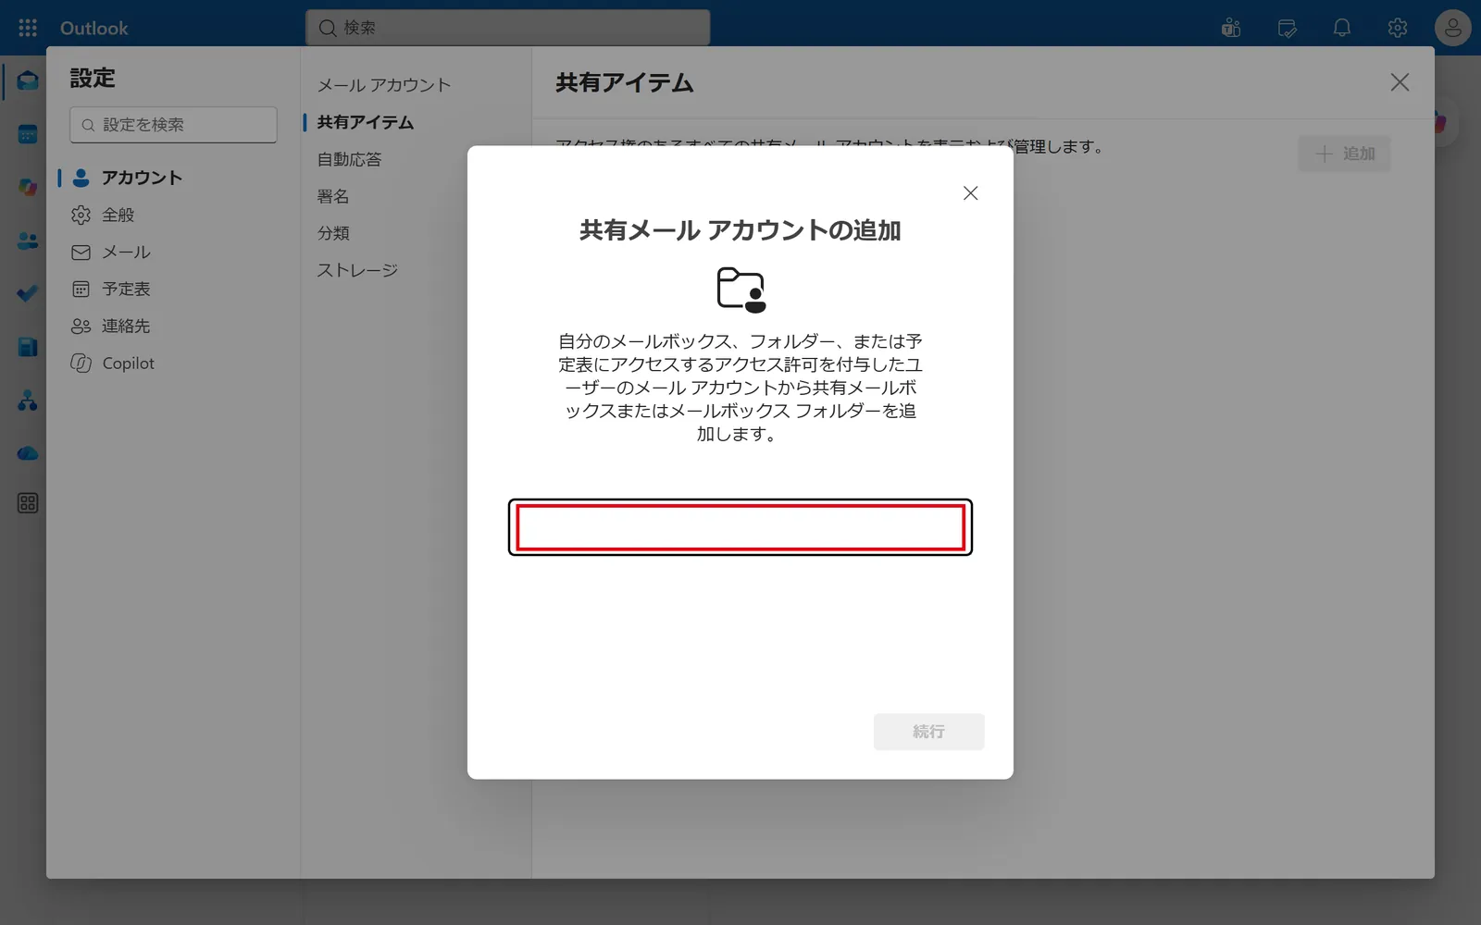Image resolution: width=1481 pixels, height=925 pixels.
Task: Click the 追加 button in shared items
Action: (1344, 154)
